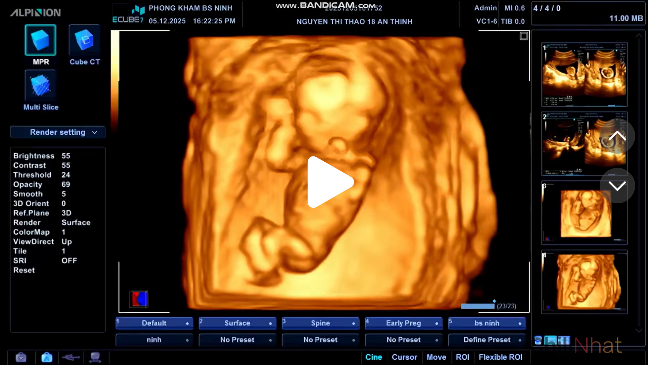Click the cine frame progress slider
The image size is (648, 365).
478,306
